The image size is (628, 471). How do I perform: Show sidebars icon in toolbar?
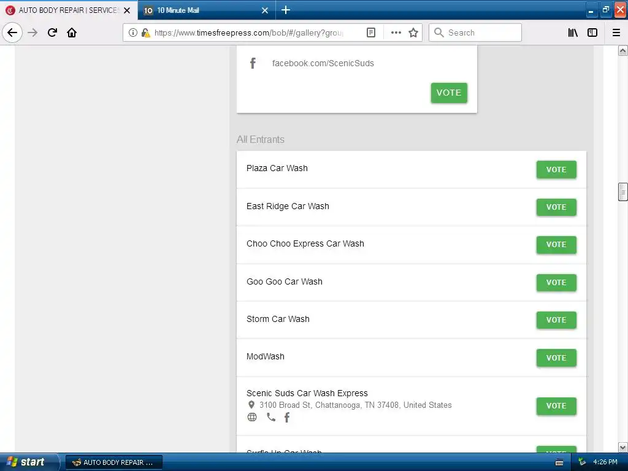click(x=592, y=33)
